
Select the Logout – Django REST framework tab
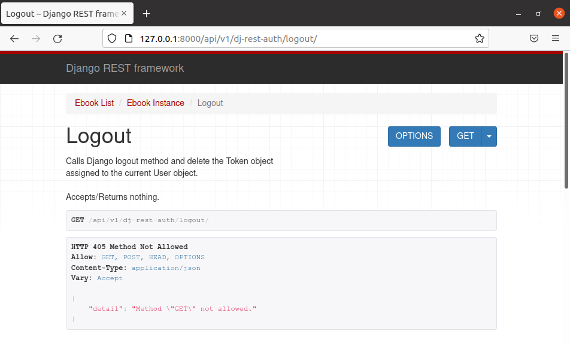click(x=67, y=13)
